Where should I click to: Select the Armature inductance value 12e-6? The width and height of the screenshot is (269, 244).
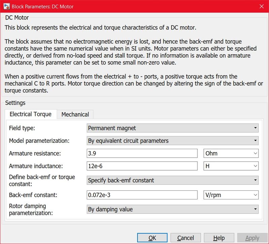click(141, 166)
